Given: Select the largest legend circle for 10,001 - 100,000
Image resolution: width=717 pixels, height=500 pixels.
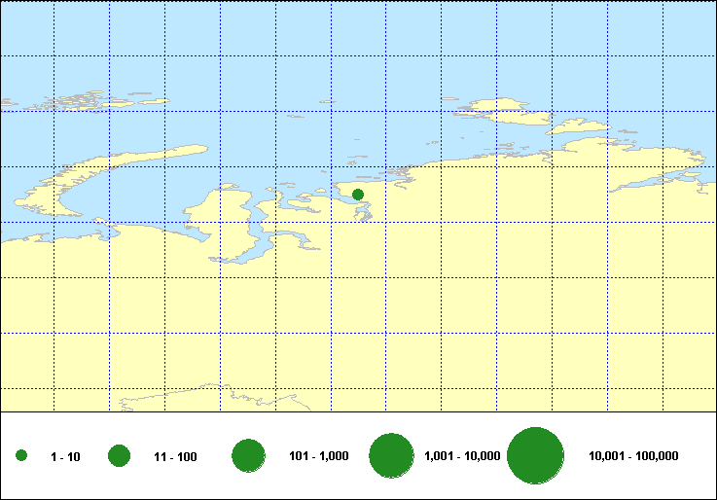Looking at the screenshot, I should (536, 456).
